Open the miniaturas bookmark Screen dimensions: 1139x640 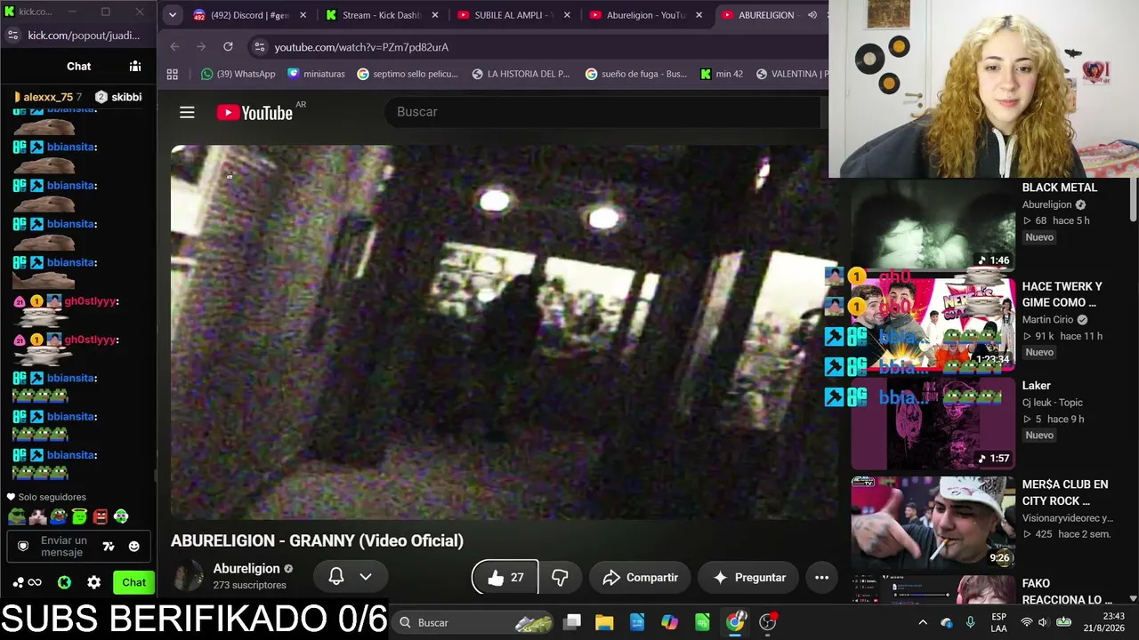pyautogui.click(x=316, y=74)
